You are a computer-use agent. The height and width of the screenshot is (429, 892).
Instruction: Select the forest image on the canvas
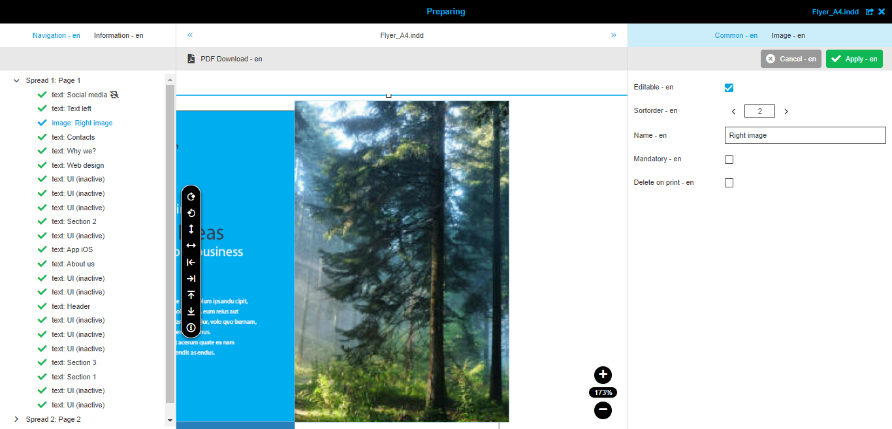point(402,261)
